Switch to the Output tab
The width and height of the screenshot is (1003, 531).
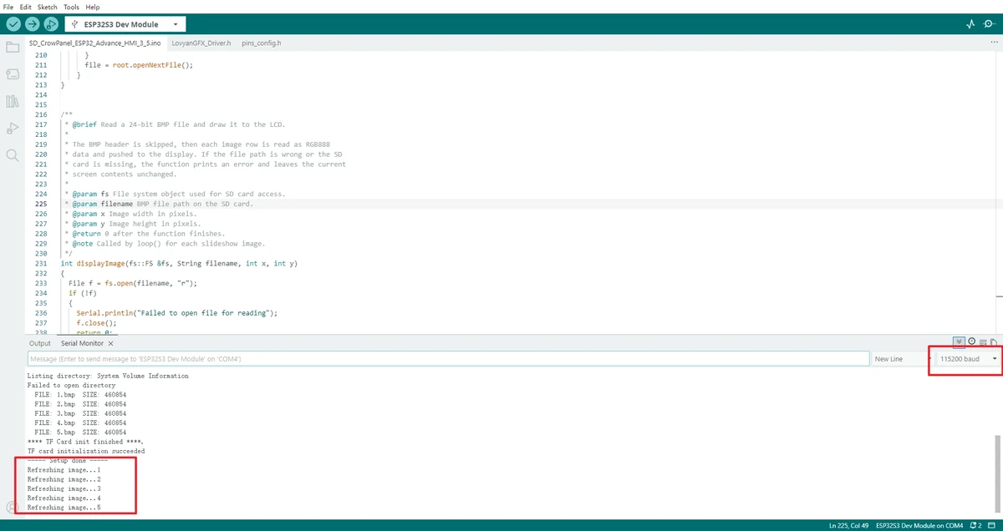pyautogui.click(x=40, y=343)
